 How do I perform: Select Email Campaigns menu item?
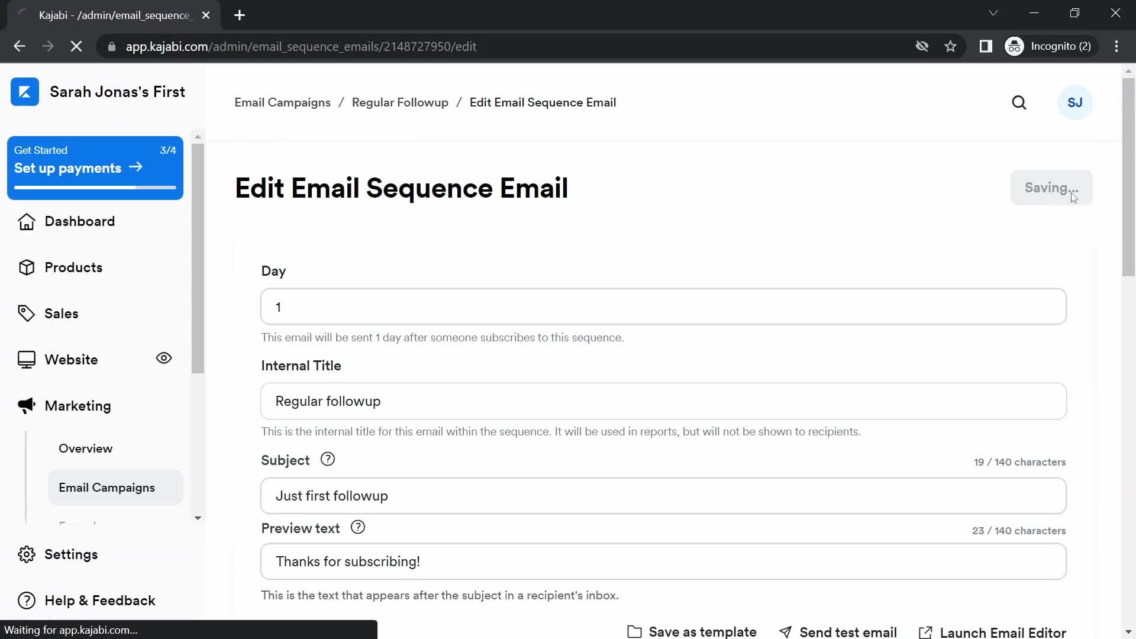pos(107,488)
